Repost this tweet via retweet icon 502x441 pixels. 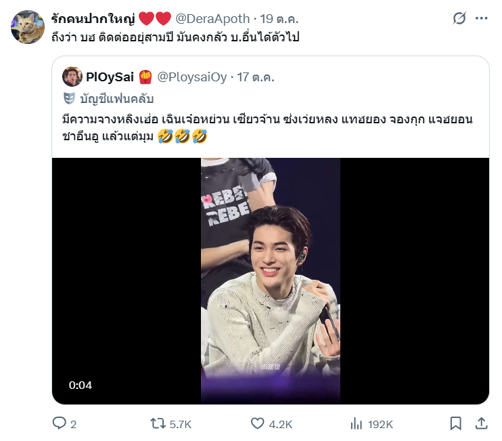(x=158, y=423)
